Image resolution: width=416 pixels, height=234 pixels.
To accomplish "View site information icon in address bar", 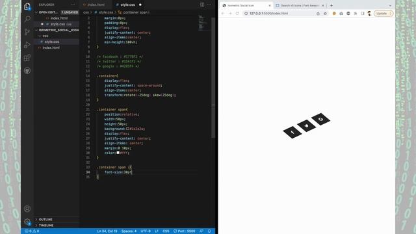I will click(x=246, y=13).
